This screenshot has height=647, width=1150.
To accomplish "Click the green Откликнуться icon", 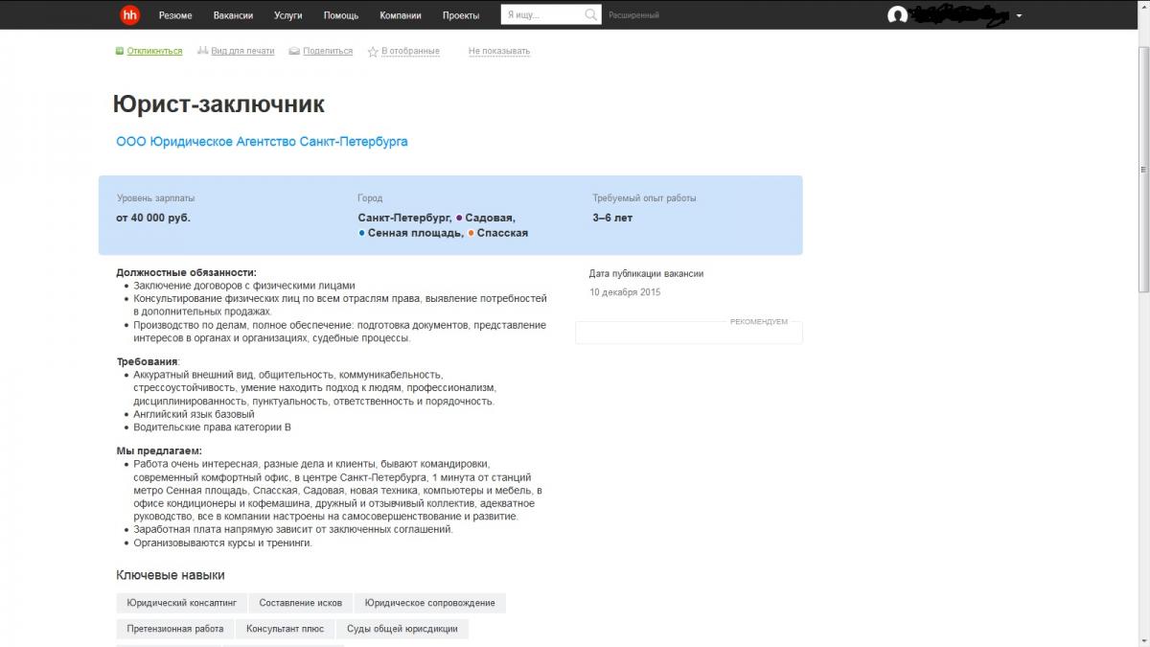I will point(120,52).
